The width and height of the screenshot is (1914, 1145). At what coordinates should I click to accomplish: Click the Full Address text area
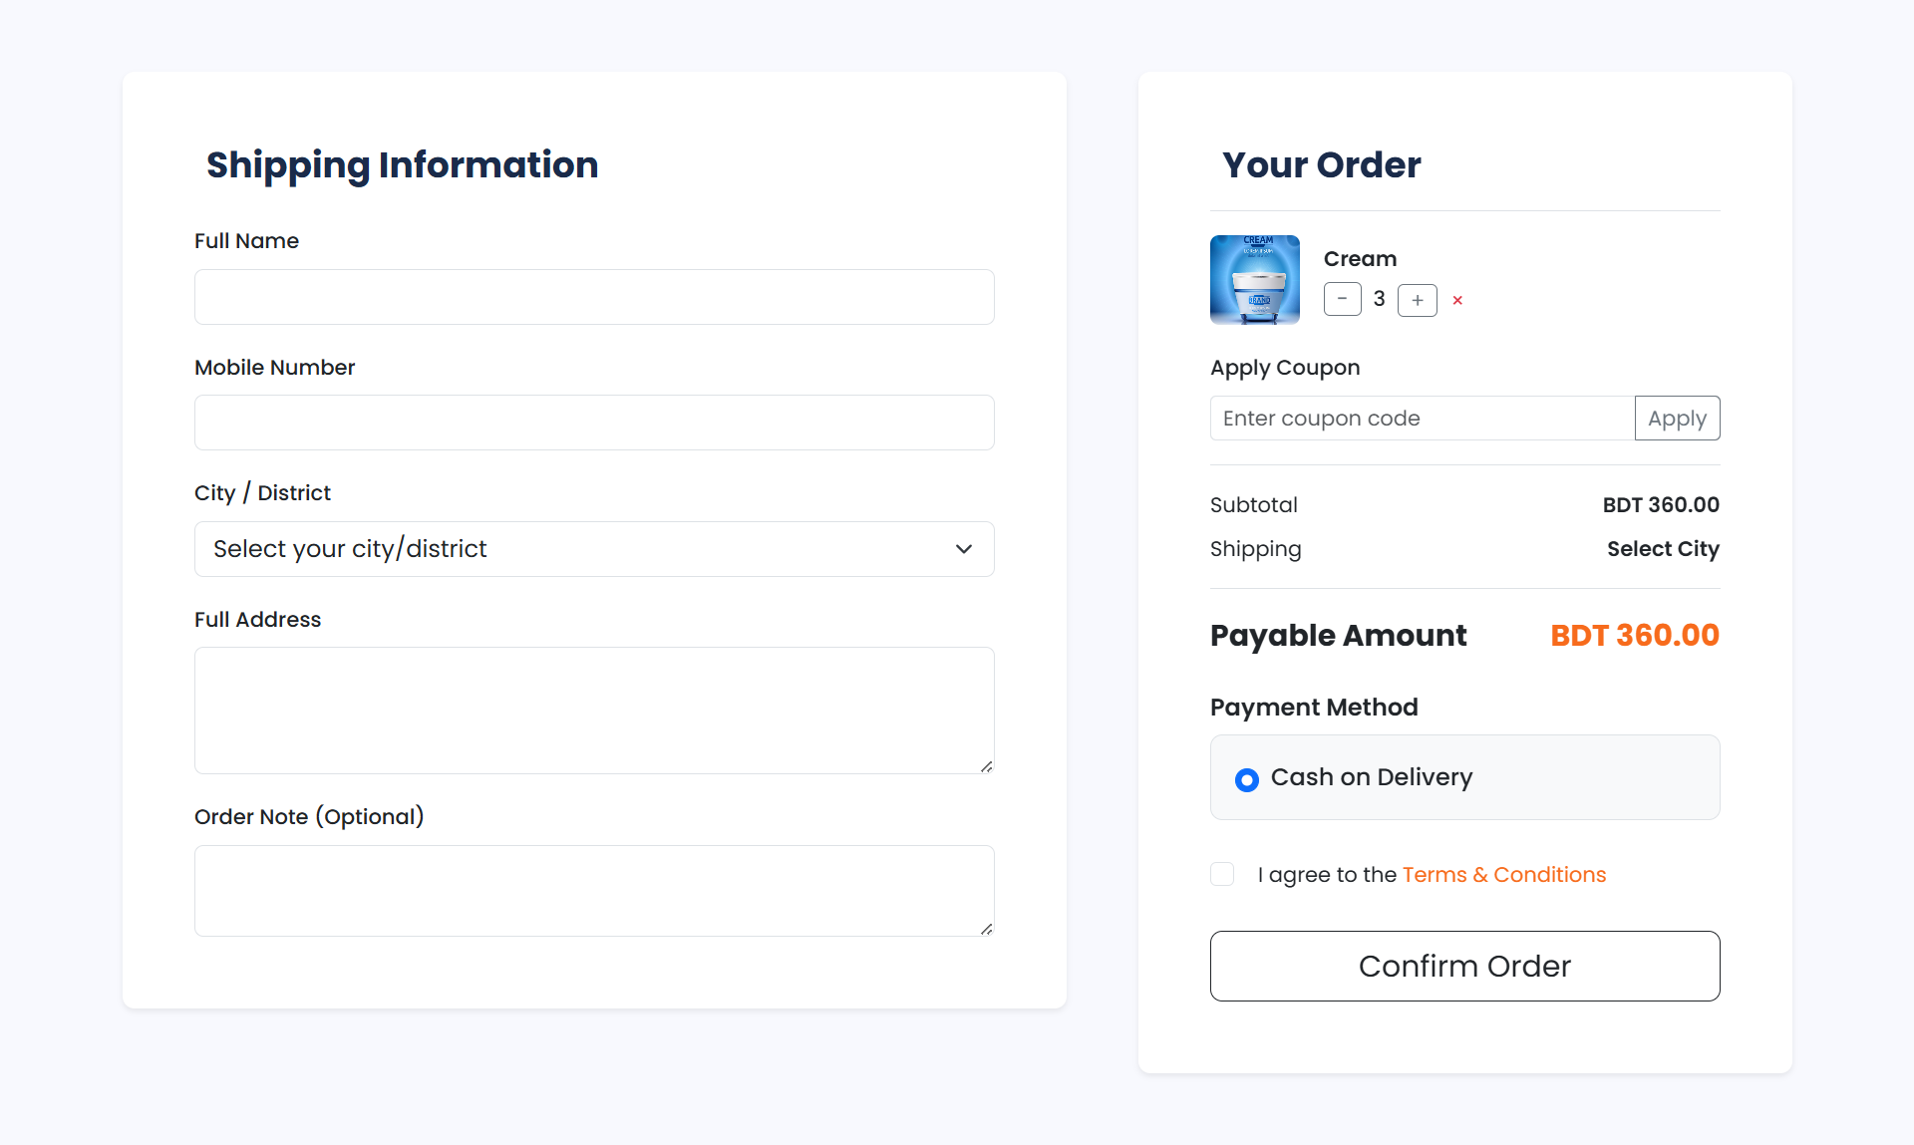pyautogui.click(x=593, y=711)
